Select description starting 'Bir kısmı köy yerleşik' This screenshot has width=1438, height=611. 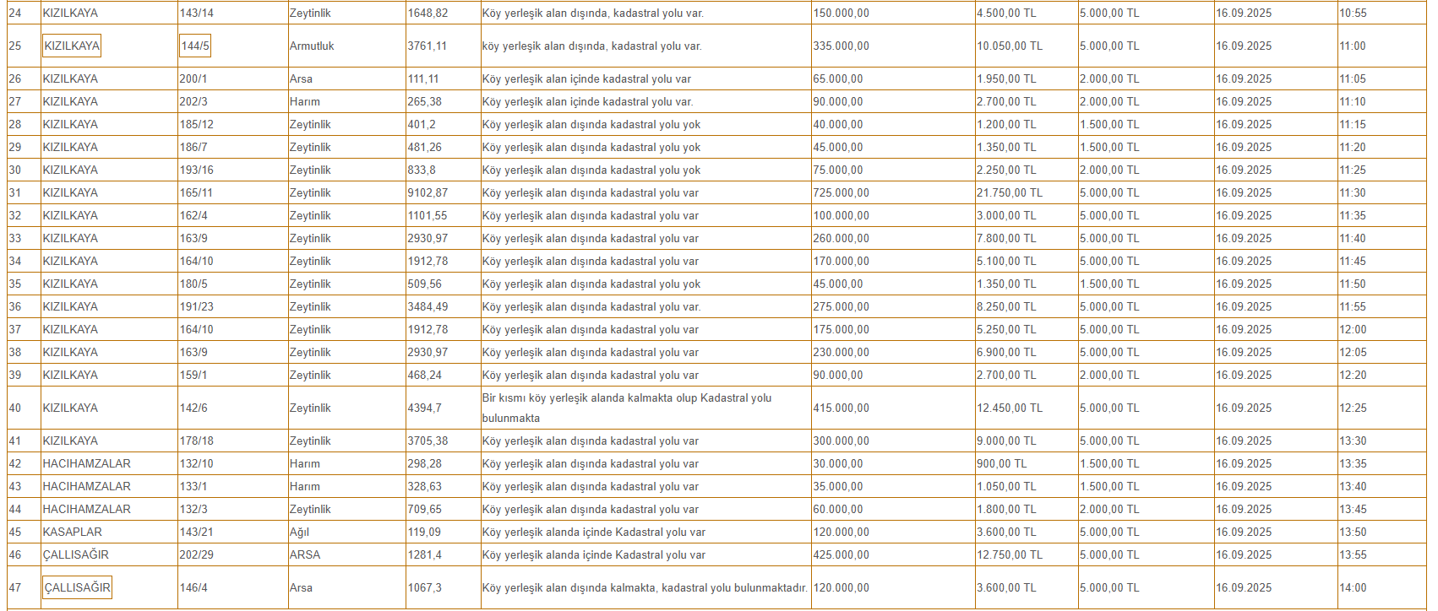click(x=627, y=408)
